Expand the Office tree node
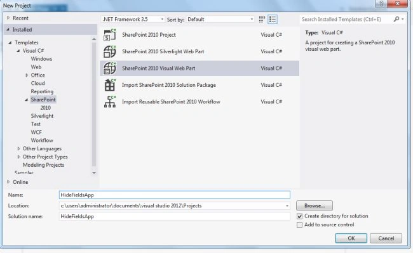 (27, 75)
